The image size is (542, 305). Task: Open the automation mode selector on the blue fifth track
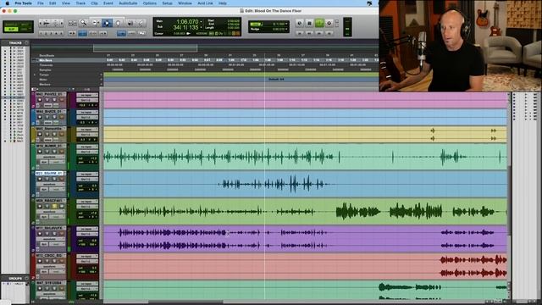57,189
